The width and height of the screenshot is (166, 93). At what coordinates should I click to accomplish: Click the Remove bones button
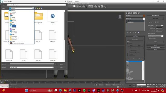[x=141, y=59]
